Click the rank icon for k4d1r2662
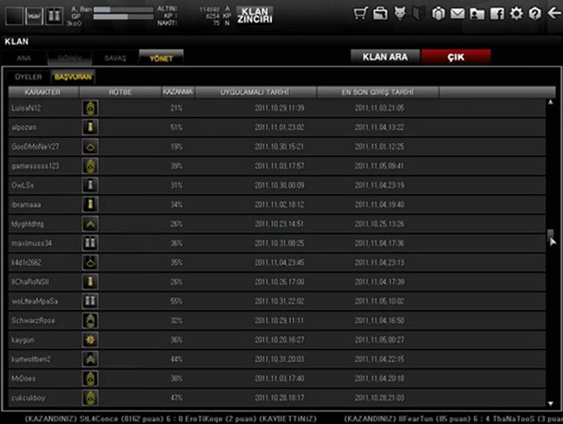 [90, 263]
